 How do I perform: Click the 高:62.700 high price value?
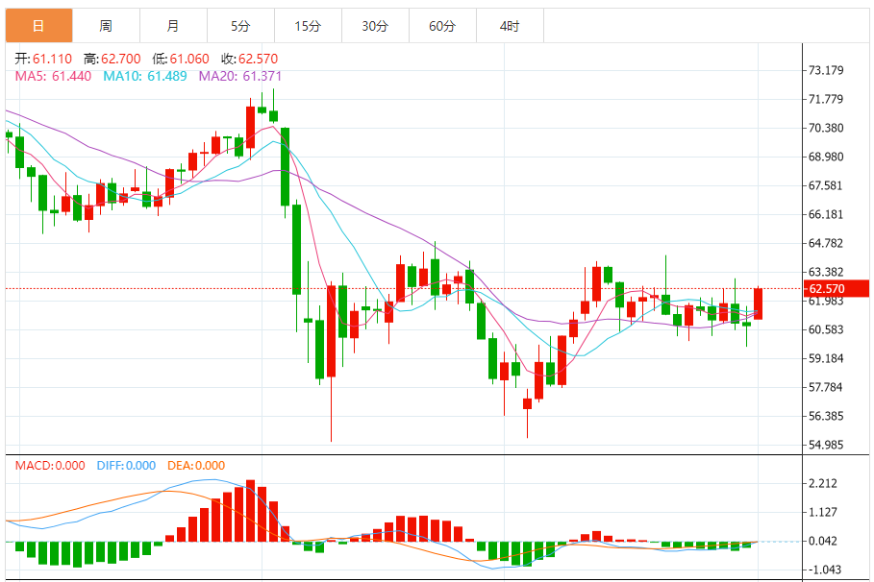click(x=112, y=59)
